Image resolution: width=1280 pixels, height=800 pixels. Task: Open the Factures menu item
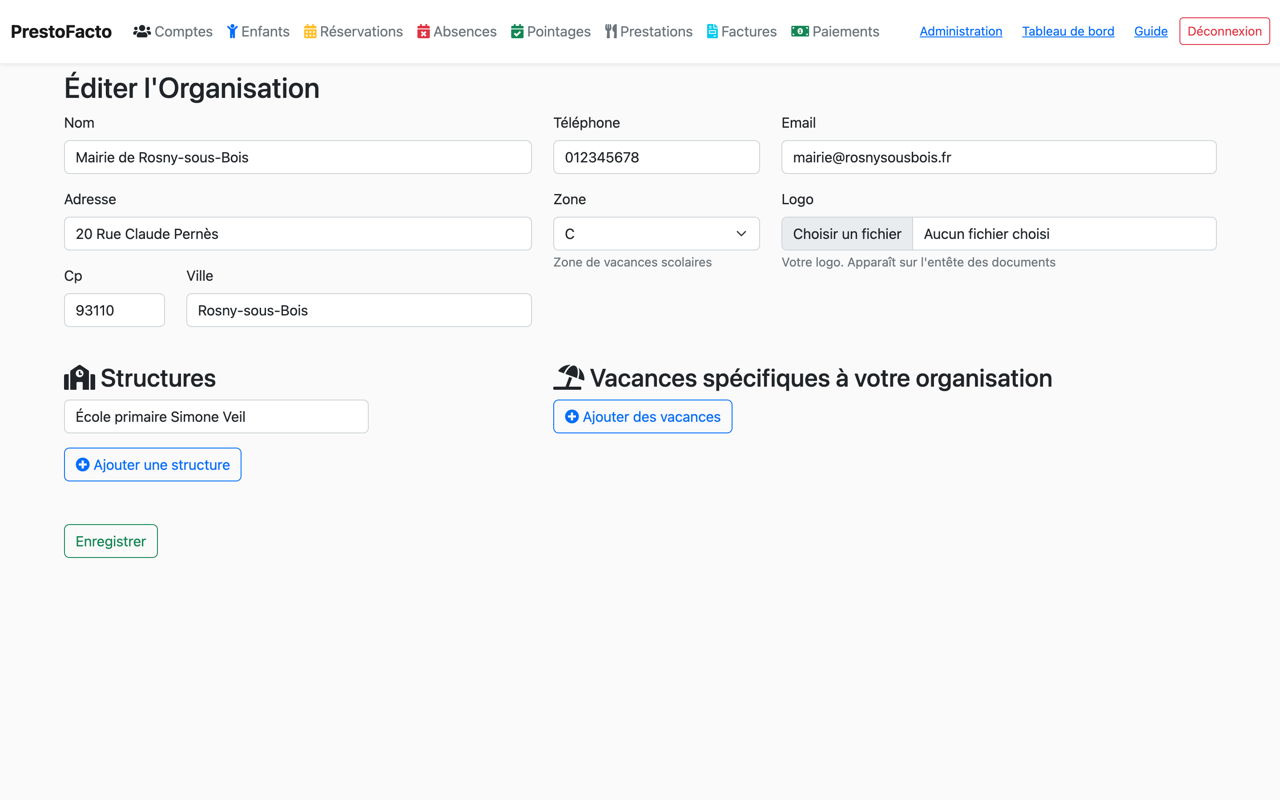coord(748,32)
